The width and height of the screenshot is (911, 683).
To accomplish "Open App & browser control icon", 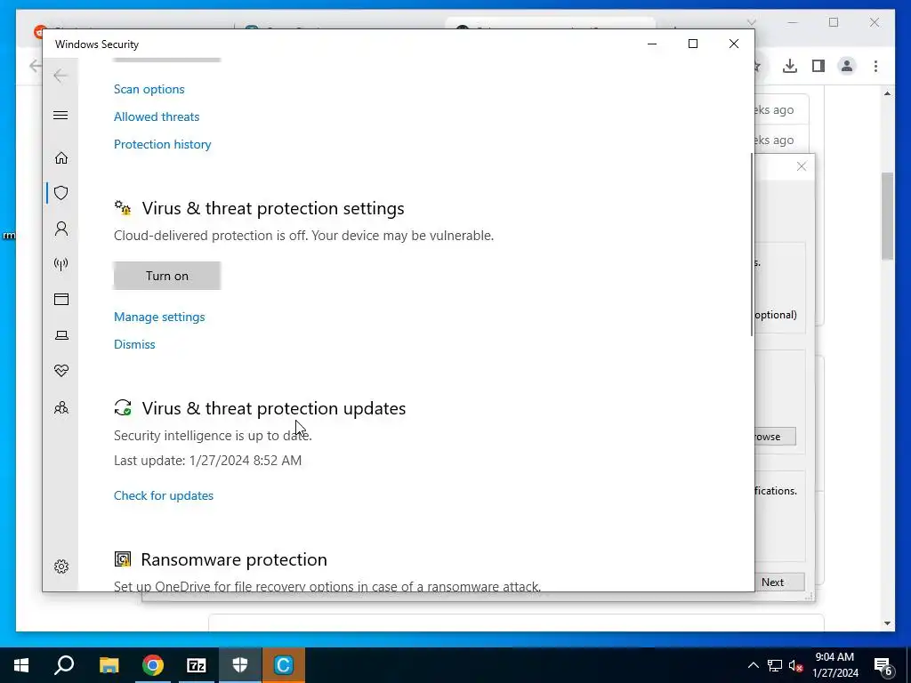I will (61, 299).
